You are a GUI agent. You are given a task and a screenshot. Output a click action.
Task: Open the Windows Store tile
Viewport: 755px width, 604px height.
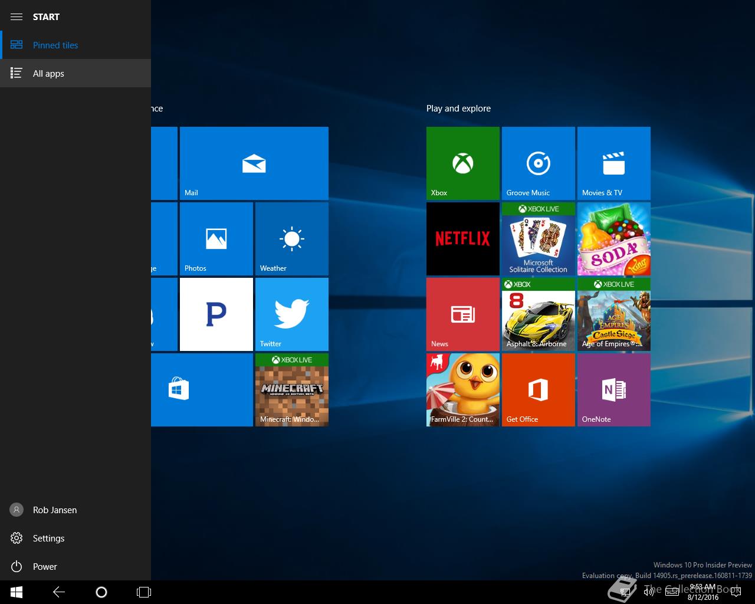[202, 390]
